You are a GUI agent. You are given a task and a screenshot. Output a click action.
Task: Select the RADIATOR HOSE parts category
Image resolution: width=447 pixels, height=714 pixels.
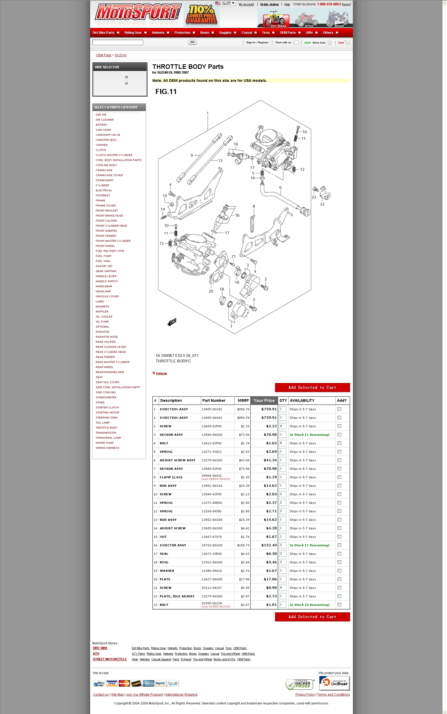(x=106, y=337)
